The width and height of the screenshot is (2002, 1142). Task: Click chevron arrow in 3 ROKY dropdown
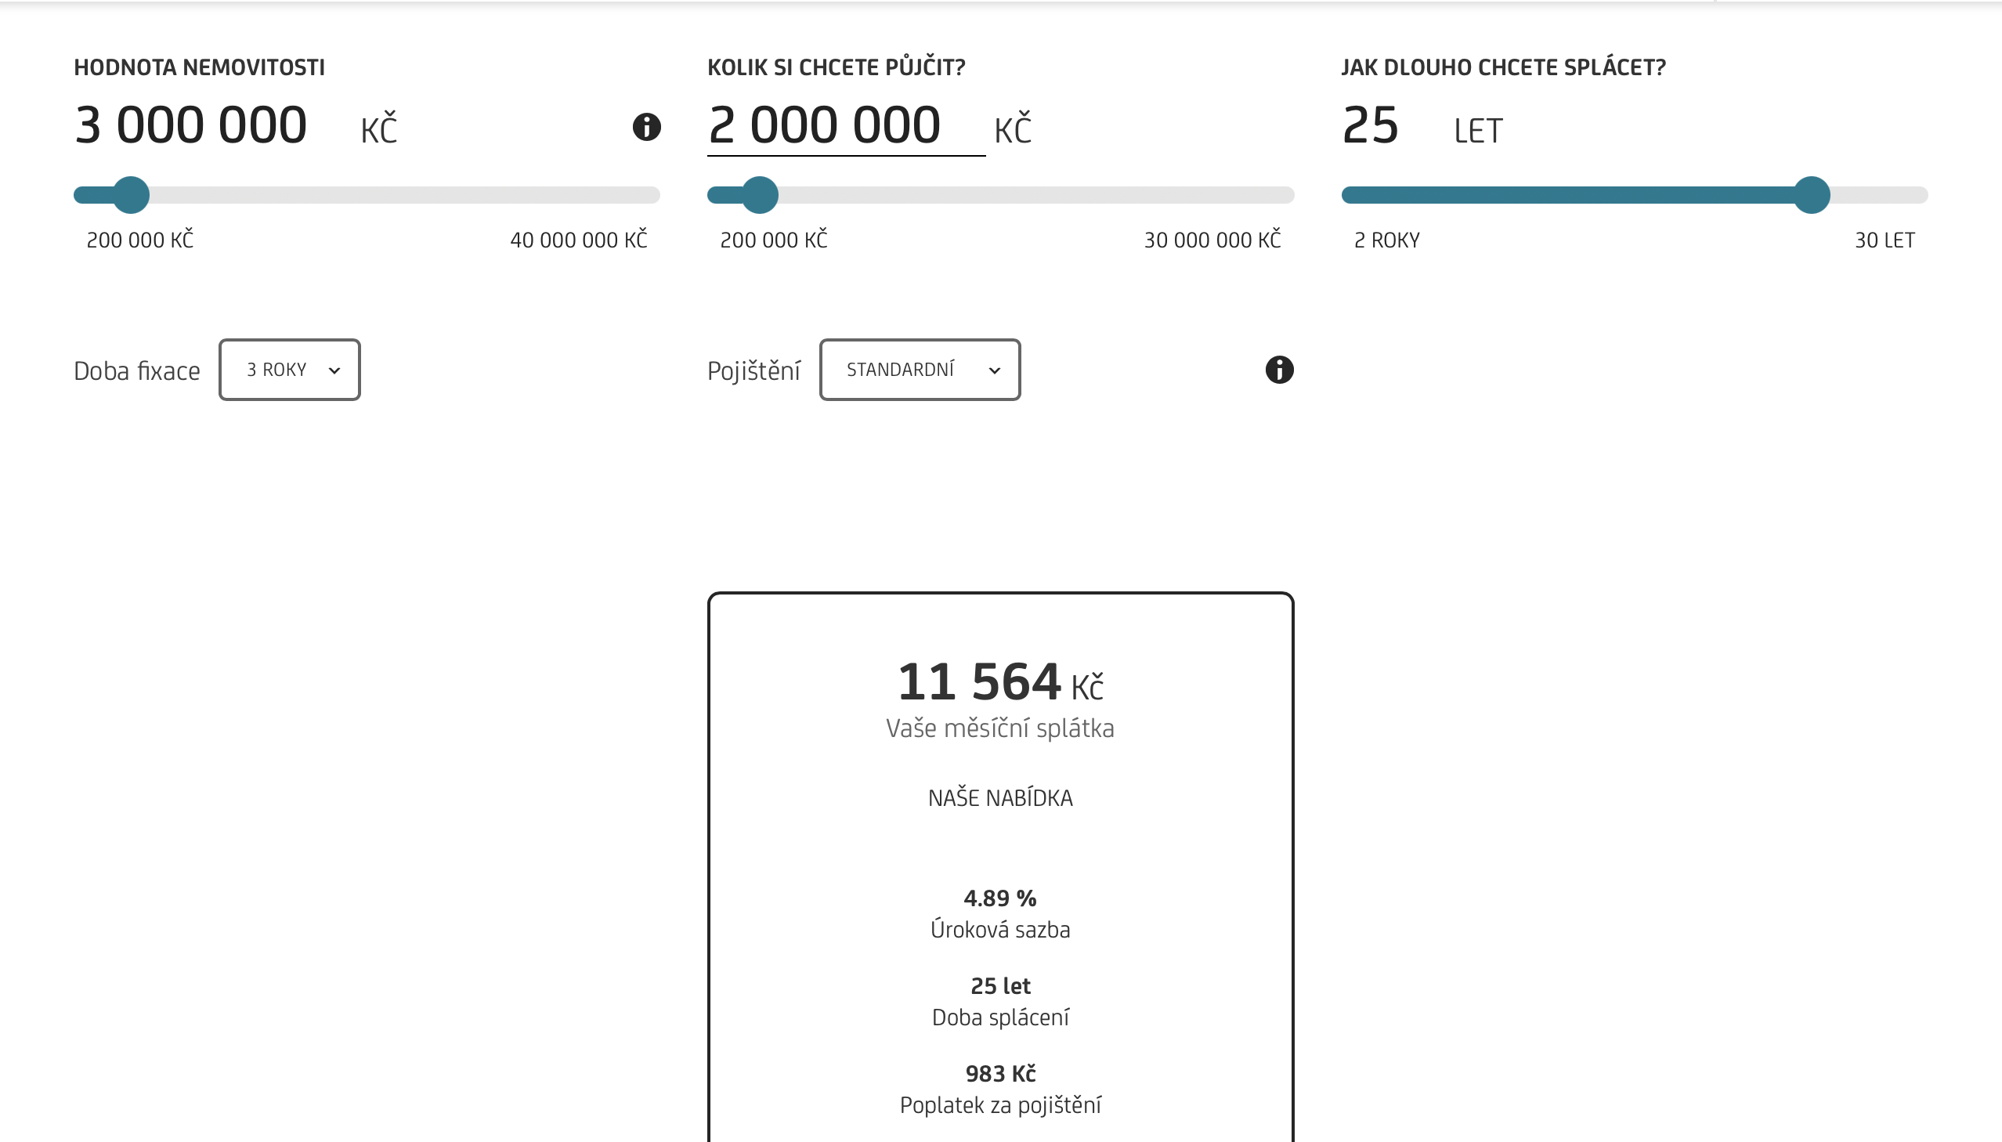point(334,371)
